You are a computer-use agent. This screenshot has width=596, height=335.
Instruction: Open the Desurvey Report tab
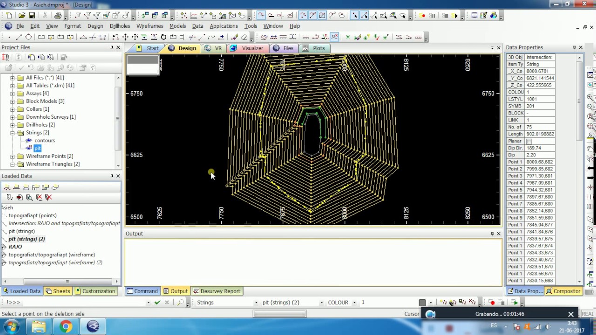tap(217, 291)
